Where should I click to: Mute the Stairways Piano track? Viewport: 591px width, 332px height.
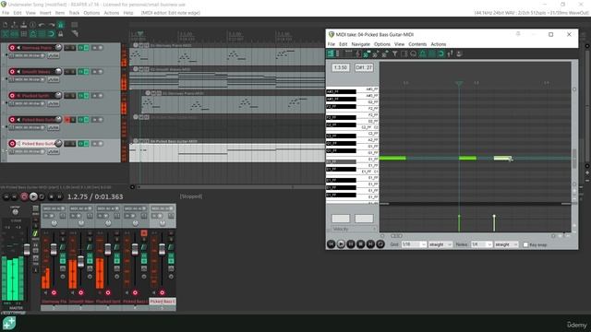pos(67,48)
